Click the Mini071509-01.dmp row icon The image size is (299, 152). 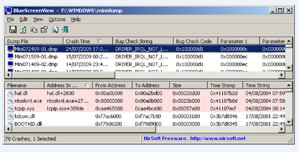pyautogui.click(x=11, y=57)
